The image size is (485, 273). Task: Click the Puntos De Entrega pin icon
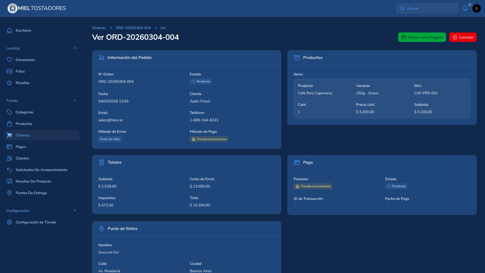[x=9, y=193]
